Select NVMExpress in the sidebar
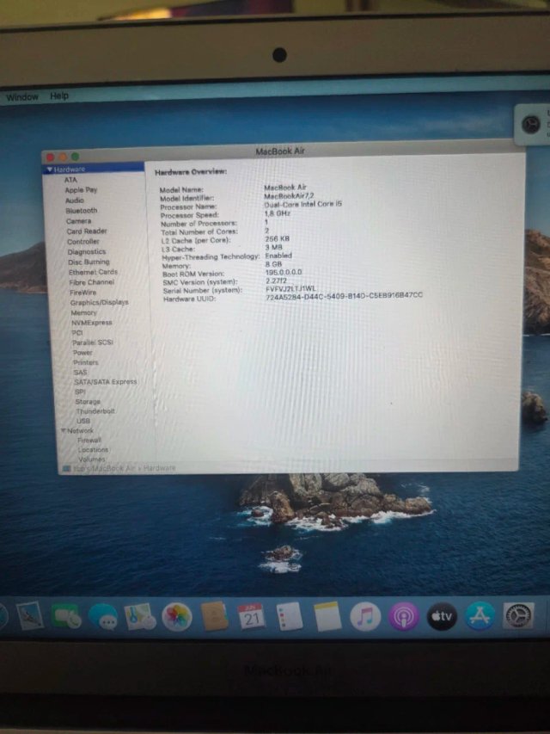550x734 pixels. (x=92, y=323)
